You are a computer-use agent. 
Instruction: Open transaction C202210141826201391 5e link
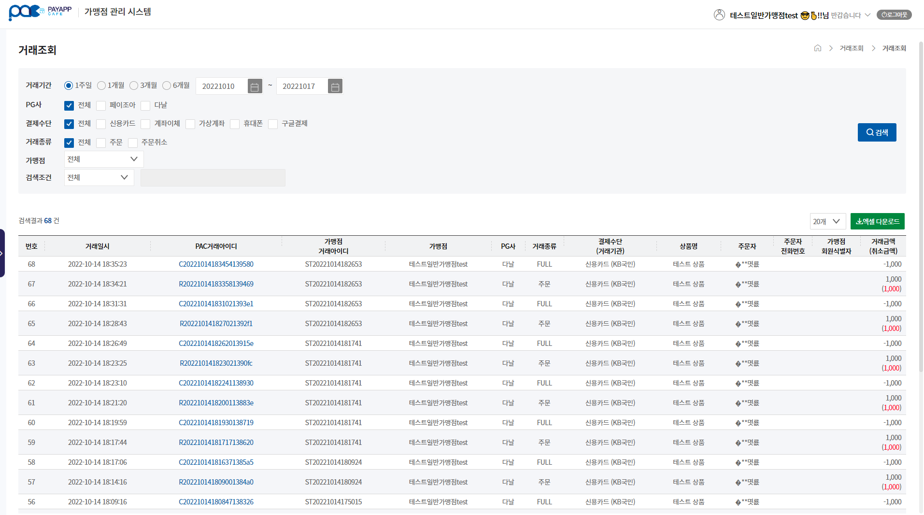[216, 343]
